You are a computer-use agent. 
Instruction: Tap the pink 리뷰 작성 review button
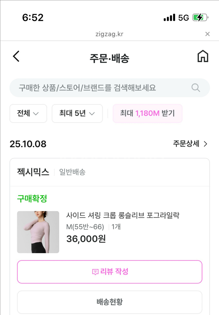109,271
